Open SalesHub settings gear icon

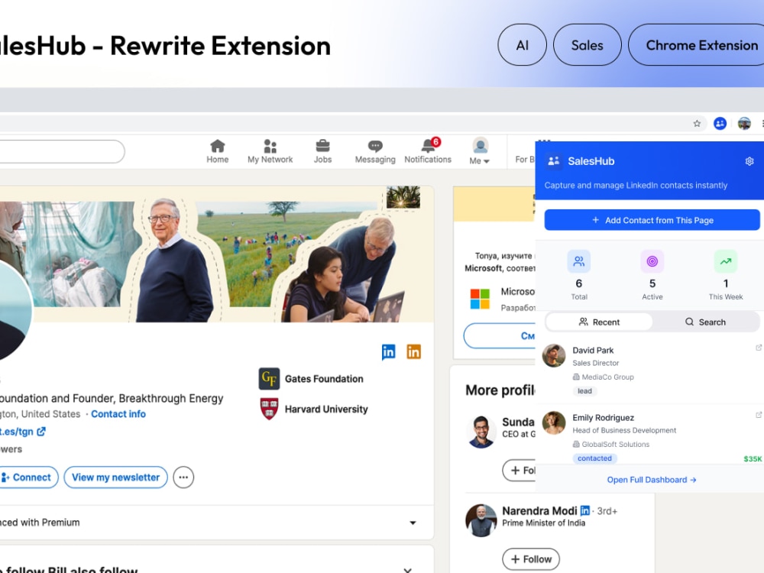tap(749, 161)
